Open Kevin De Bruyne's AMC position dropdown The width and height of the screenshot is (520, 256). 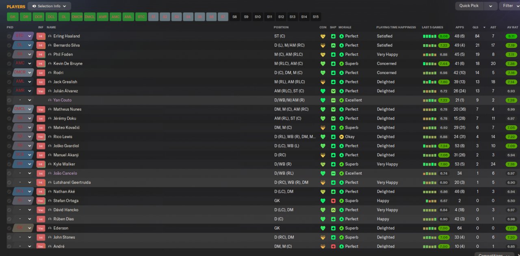[x=23, y=64]
